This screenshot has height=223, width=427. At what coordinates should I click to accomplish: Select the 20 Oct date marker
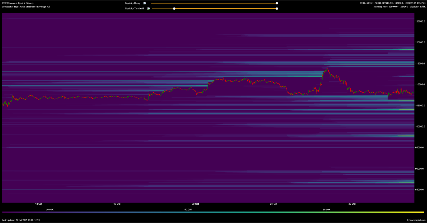(x=195, y=204)
